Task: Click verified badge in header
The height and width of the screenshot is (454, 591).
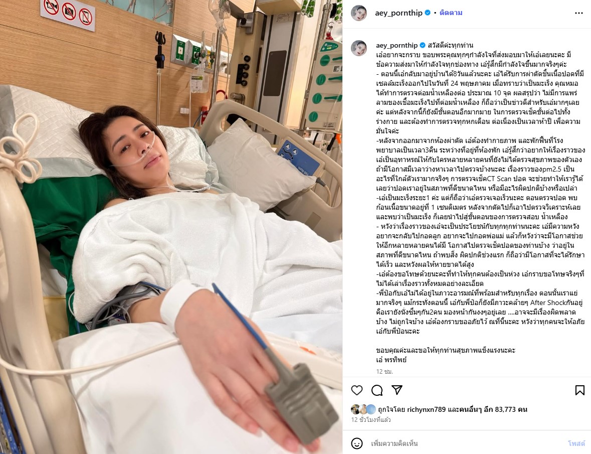Action: [428, 13]
